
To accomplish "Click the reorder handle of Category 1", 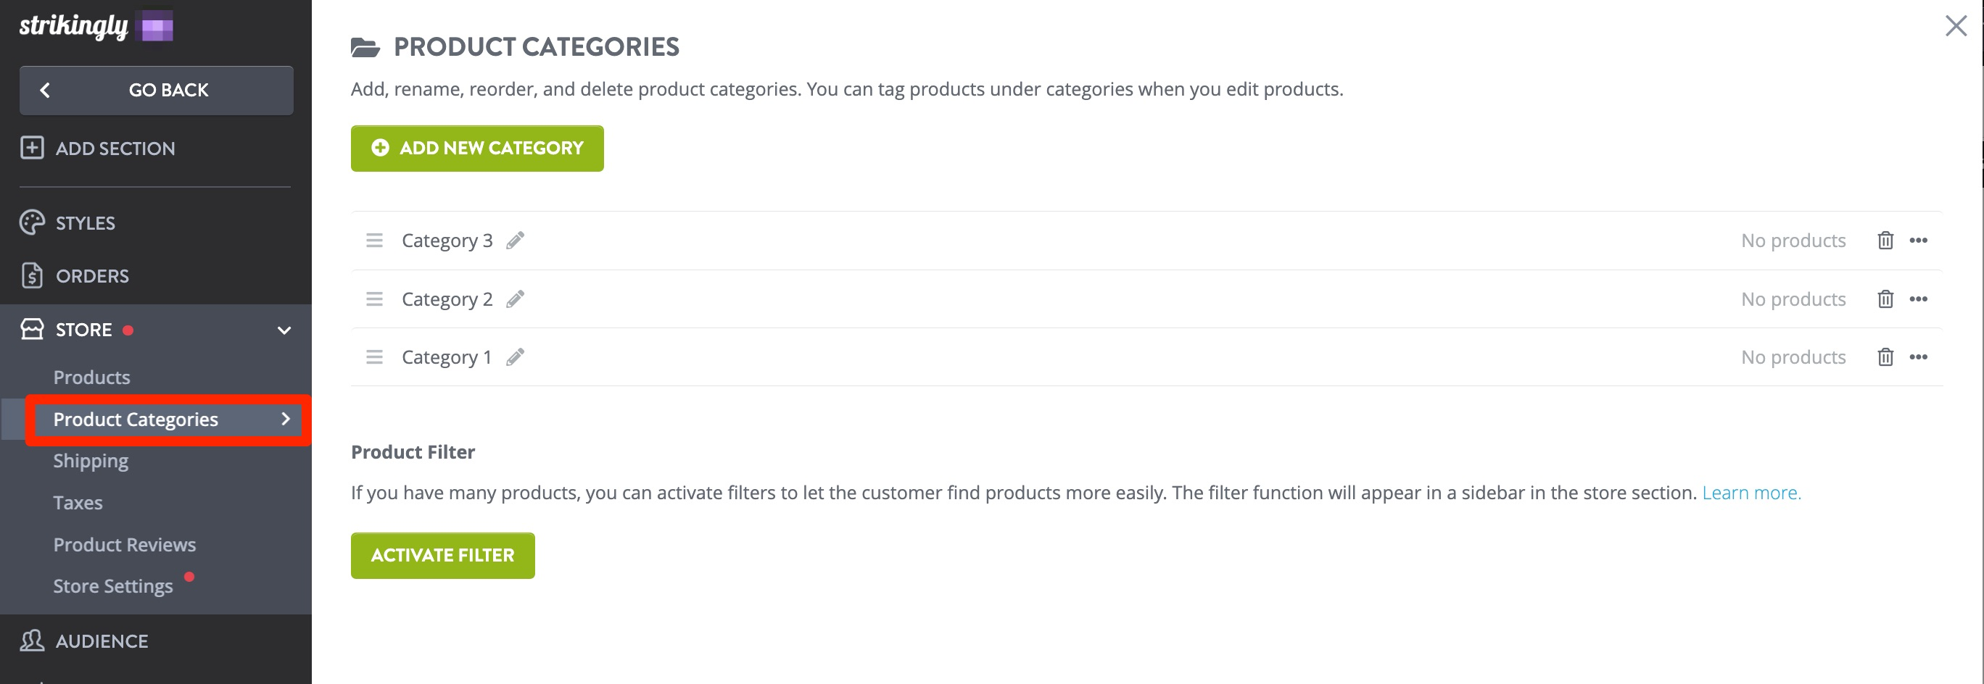I will click(374, 357).
